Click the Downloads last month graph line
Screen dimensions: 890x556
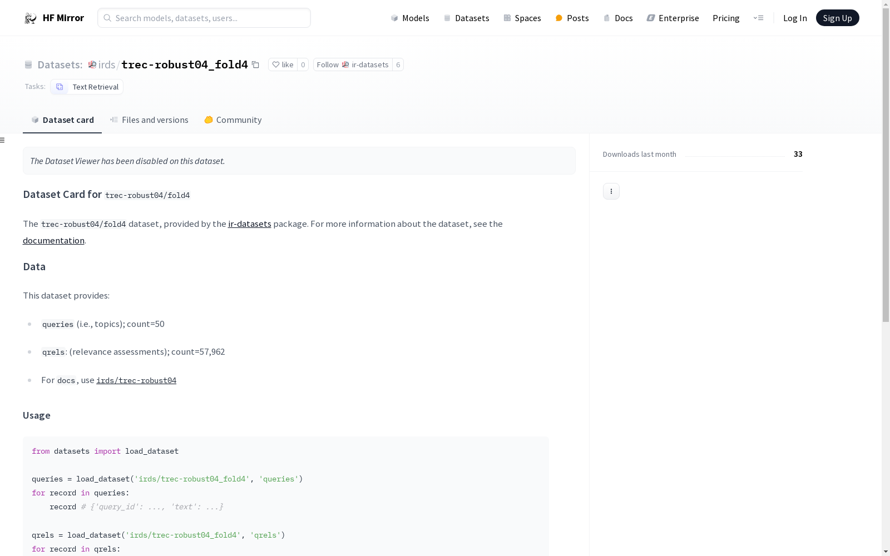[735, 156]
